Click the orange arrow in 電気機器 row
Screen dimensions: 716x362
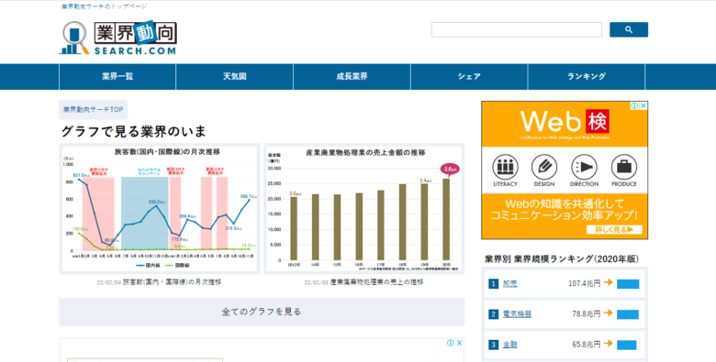pos(608,313)
